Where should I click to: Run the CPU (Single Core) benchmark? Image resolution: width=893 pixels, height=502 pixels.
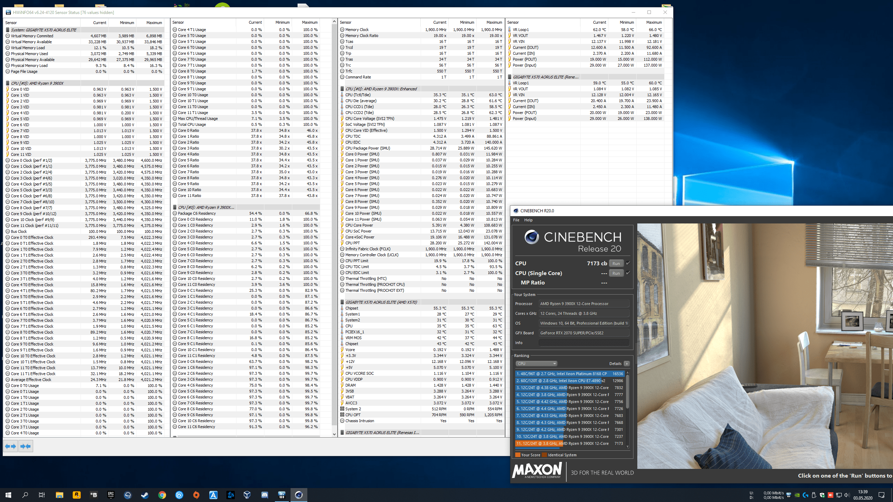click(616, 273)
